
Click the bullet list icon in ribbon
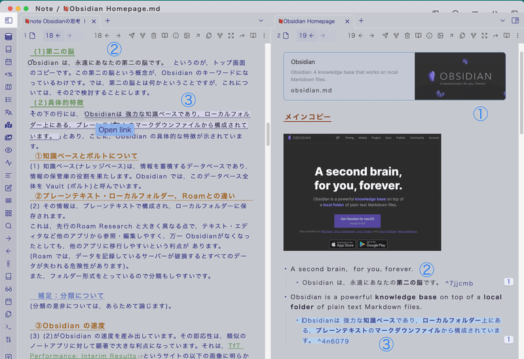9,100
